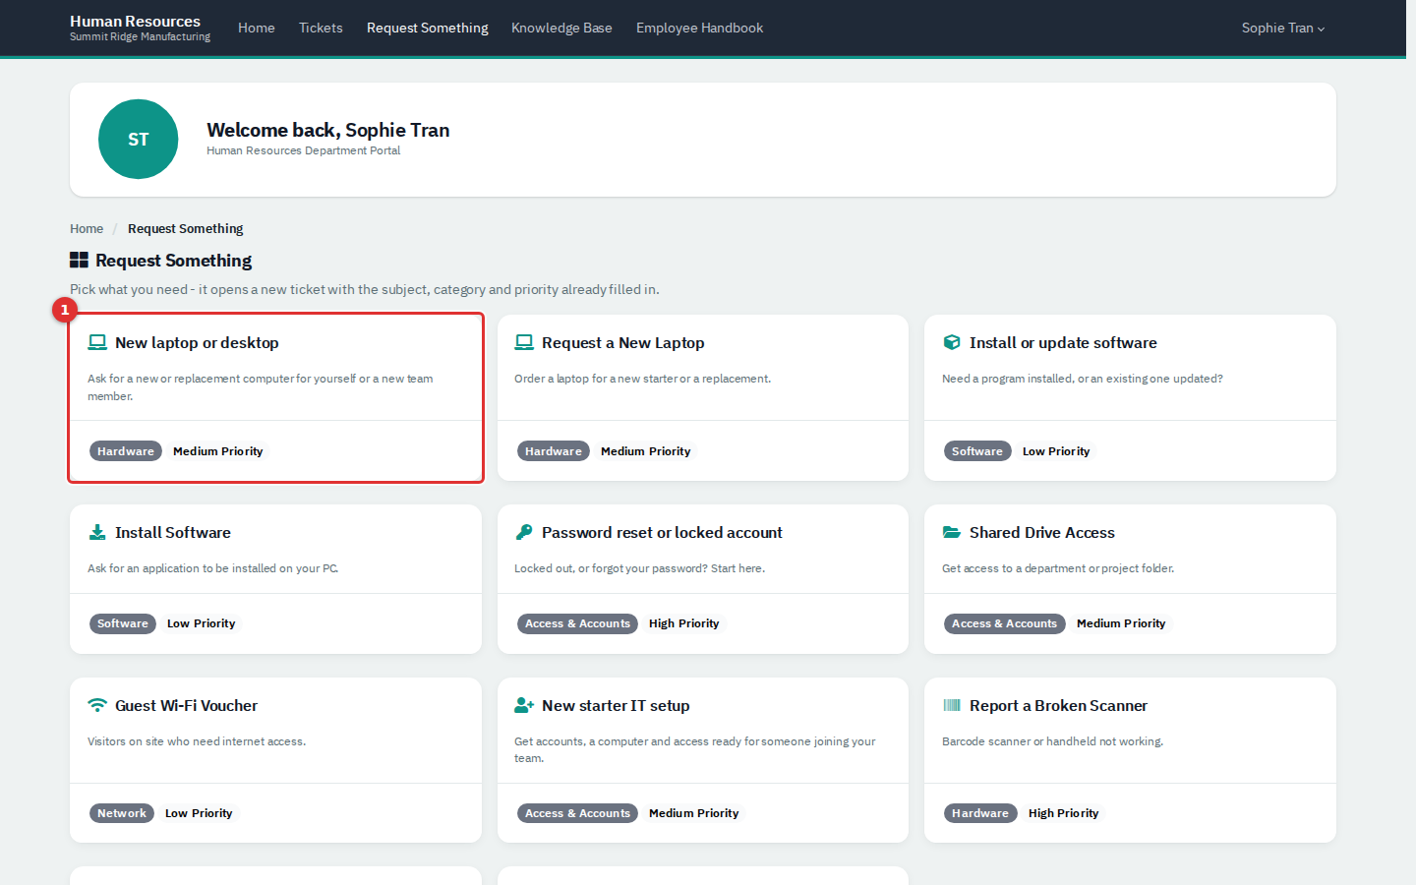Click the Hardware tag on Request a New Laptop
Viewport: 1416px width, 885px height.
click(x=554, y=451)
